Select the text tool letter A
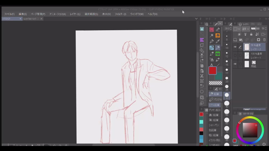The image size is (269, 151). coord(211,65)
